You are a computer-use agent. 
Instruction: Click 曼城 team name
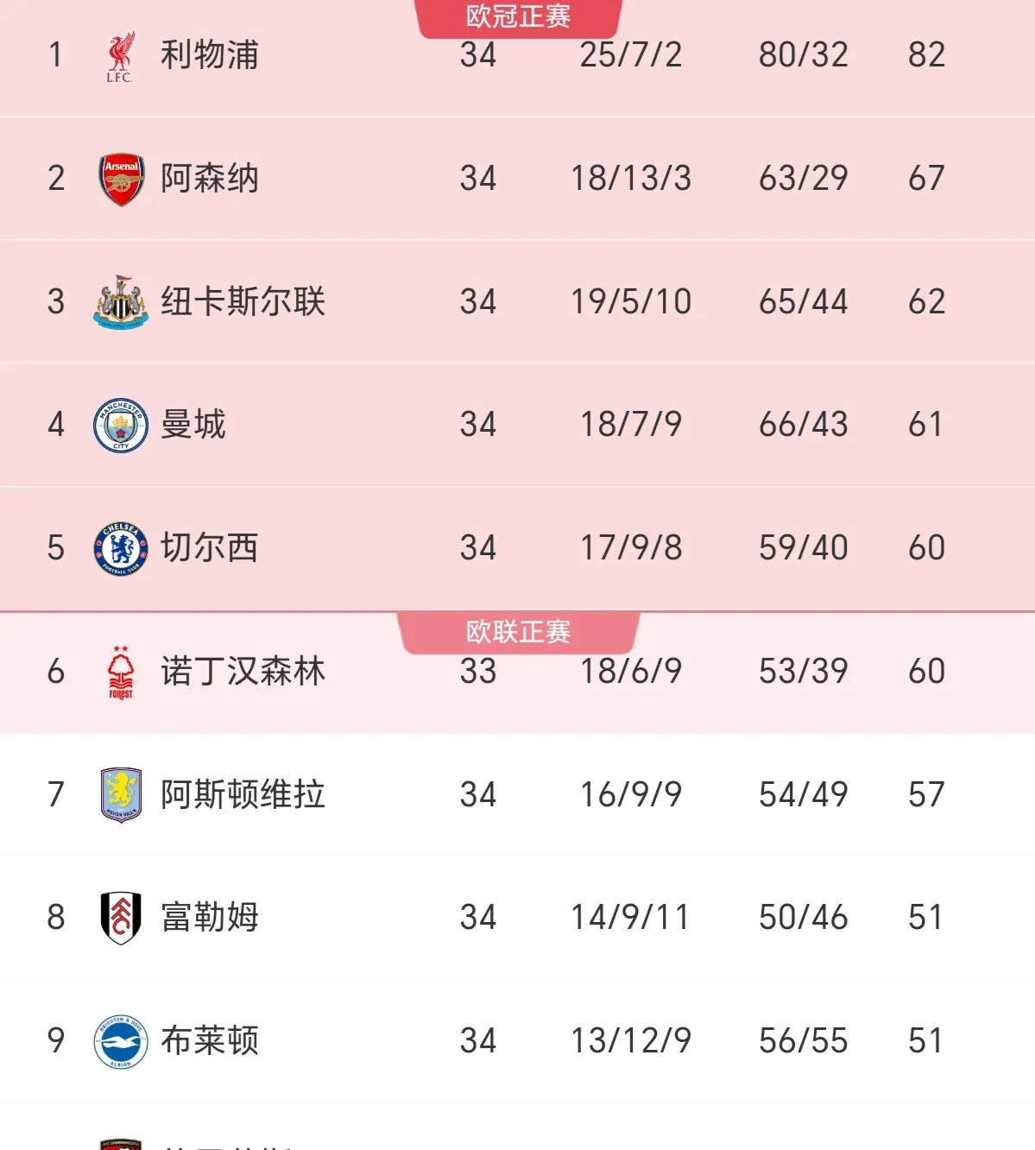coord(193,425)
